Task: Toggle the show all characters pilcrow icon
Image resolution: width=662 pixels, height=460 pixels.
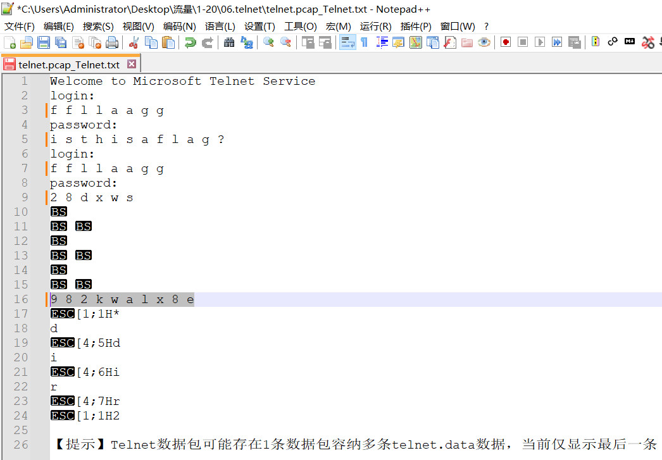Action: point(365,42)
